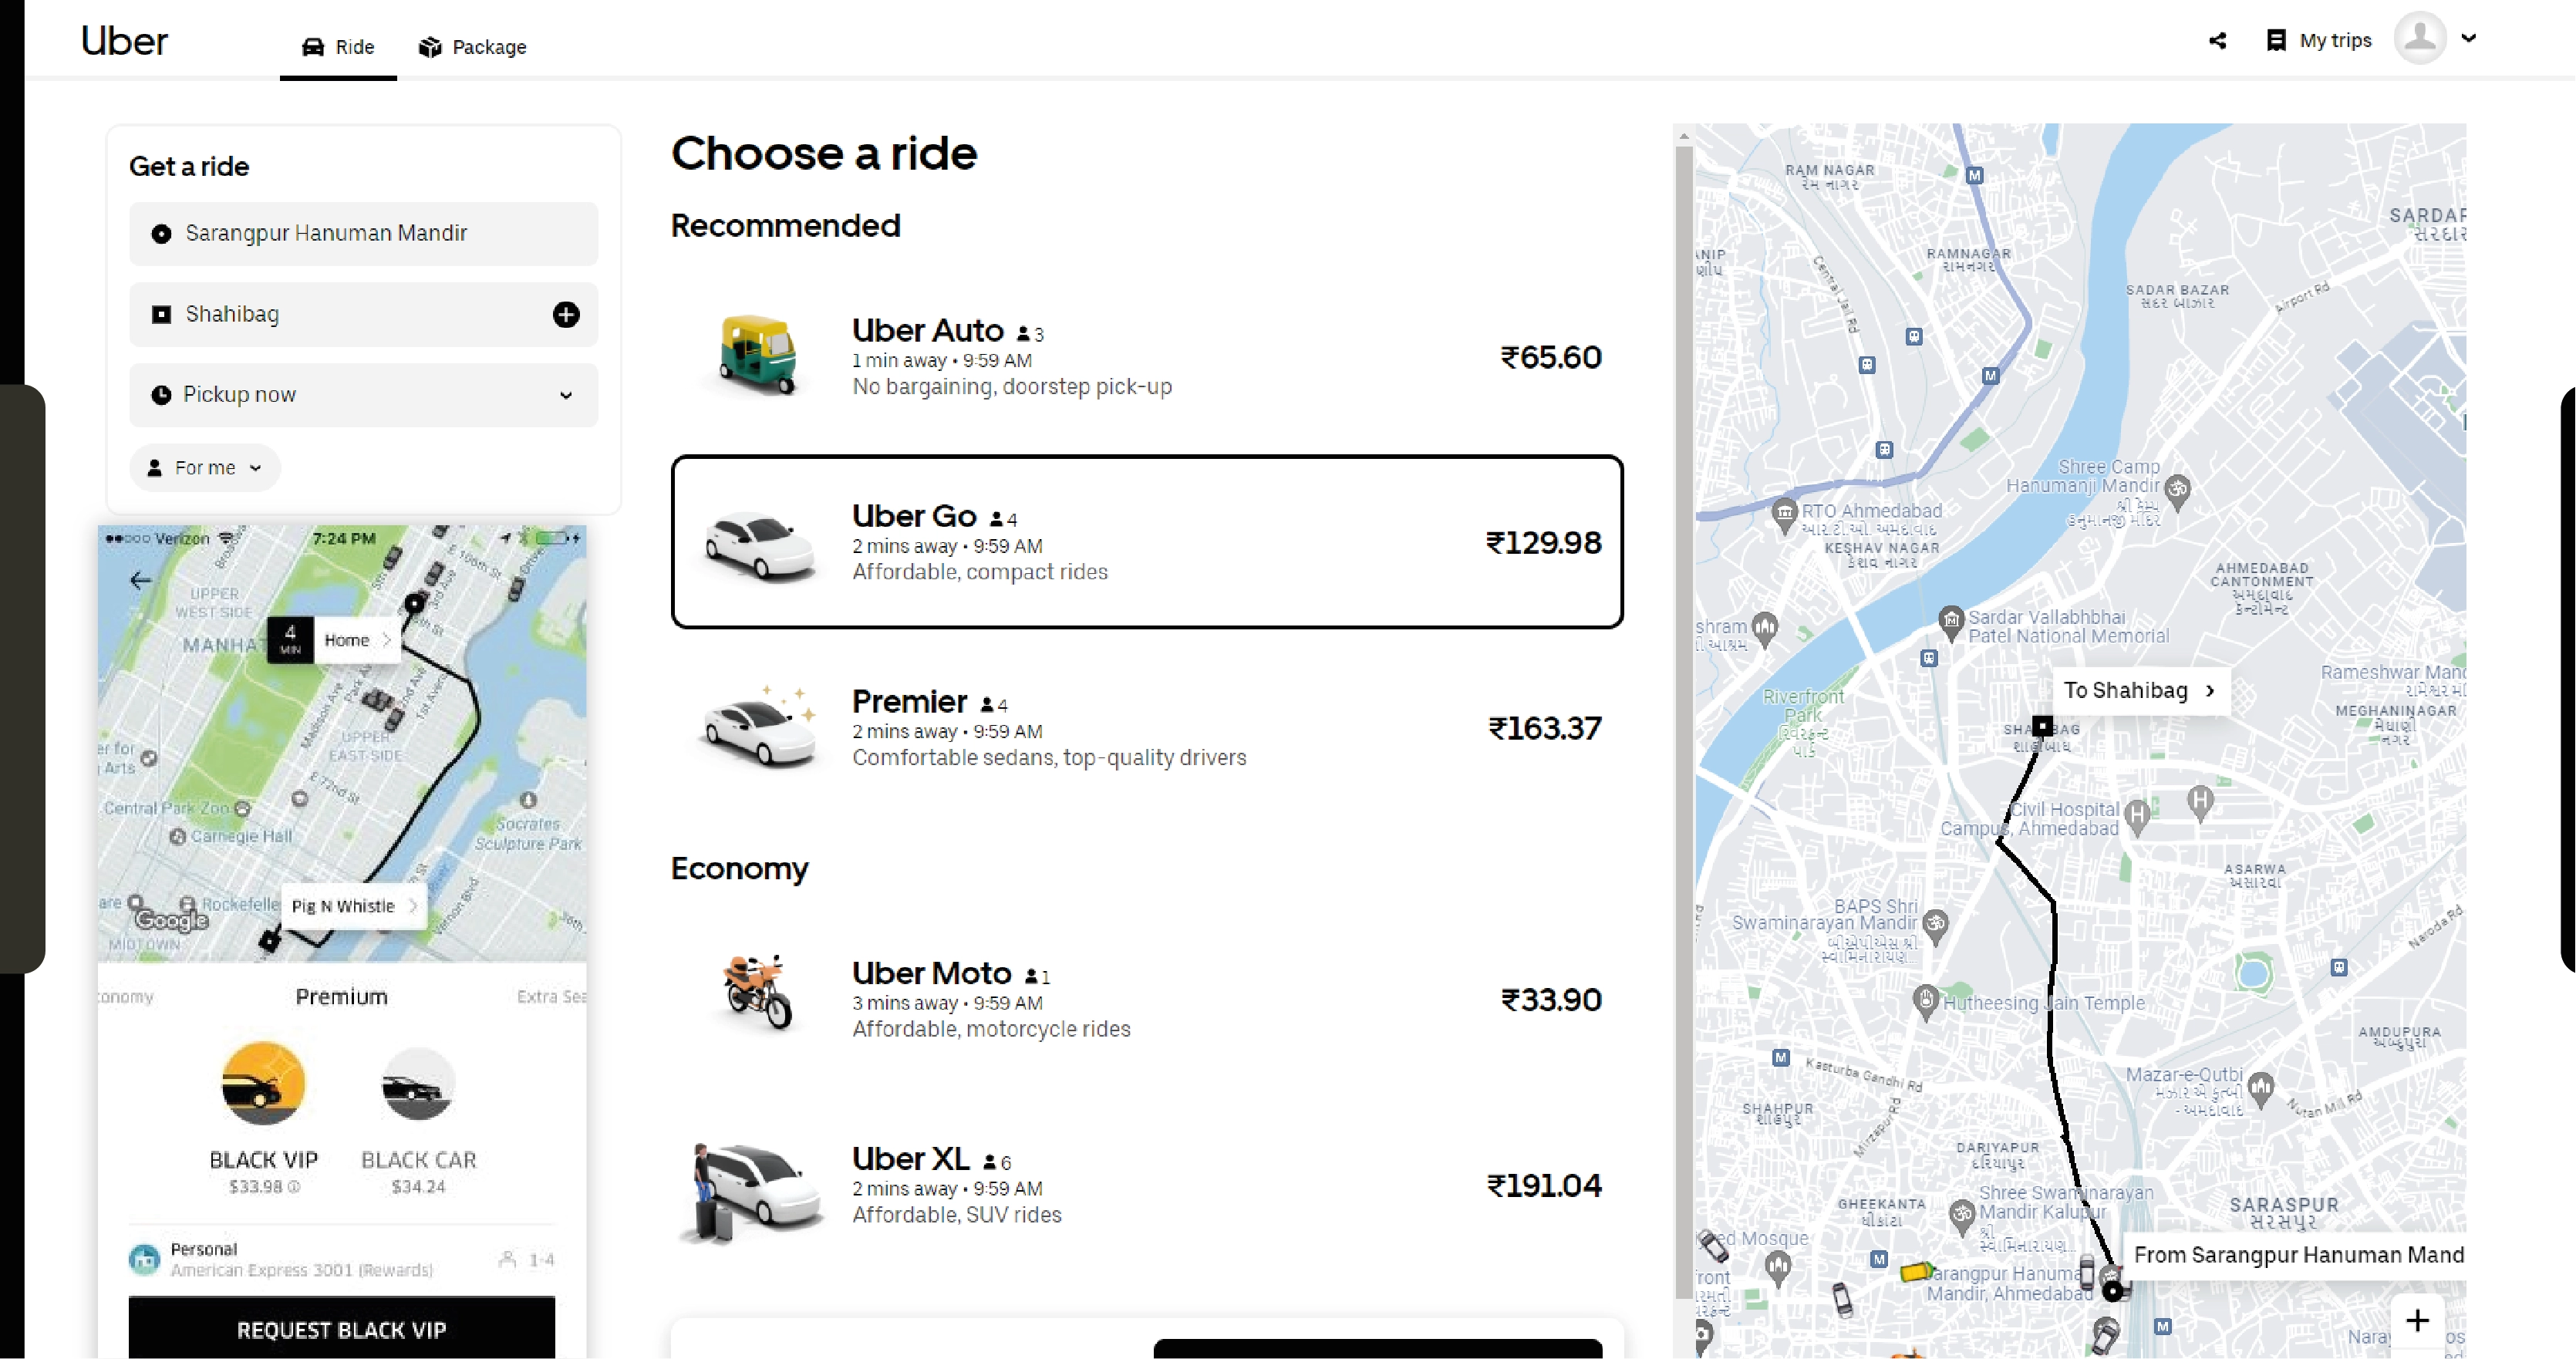Open My trips
Screen dimensions: 2576x1359
tap(2320, 40)
